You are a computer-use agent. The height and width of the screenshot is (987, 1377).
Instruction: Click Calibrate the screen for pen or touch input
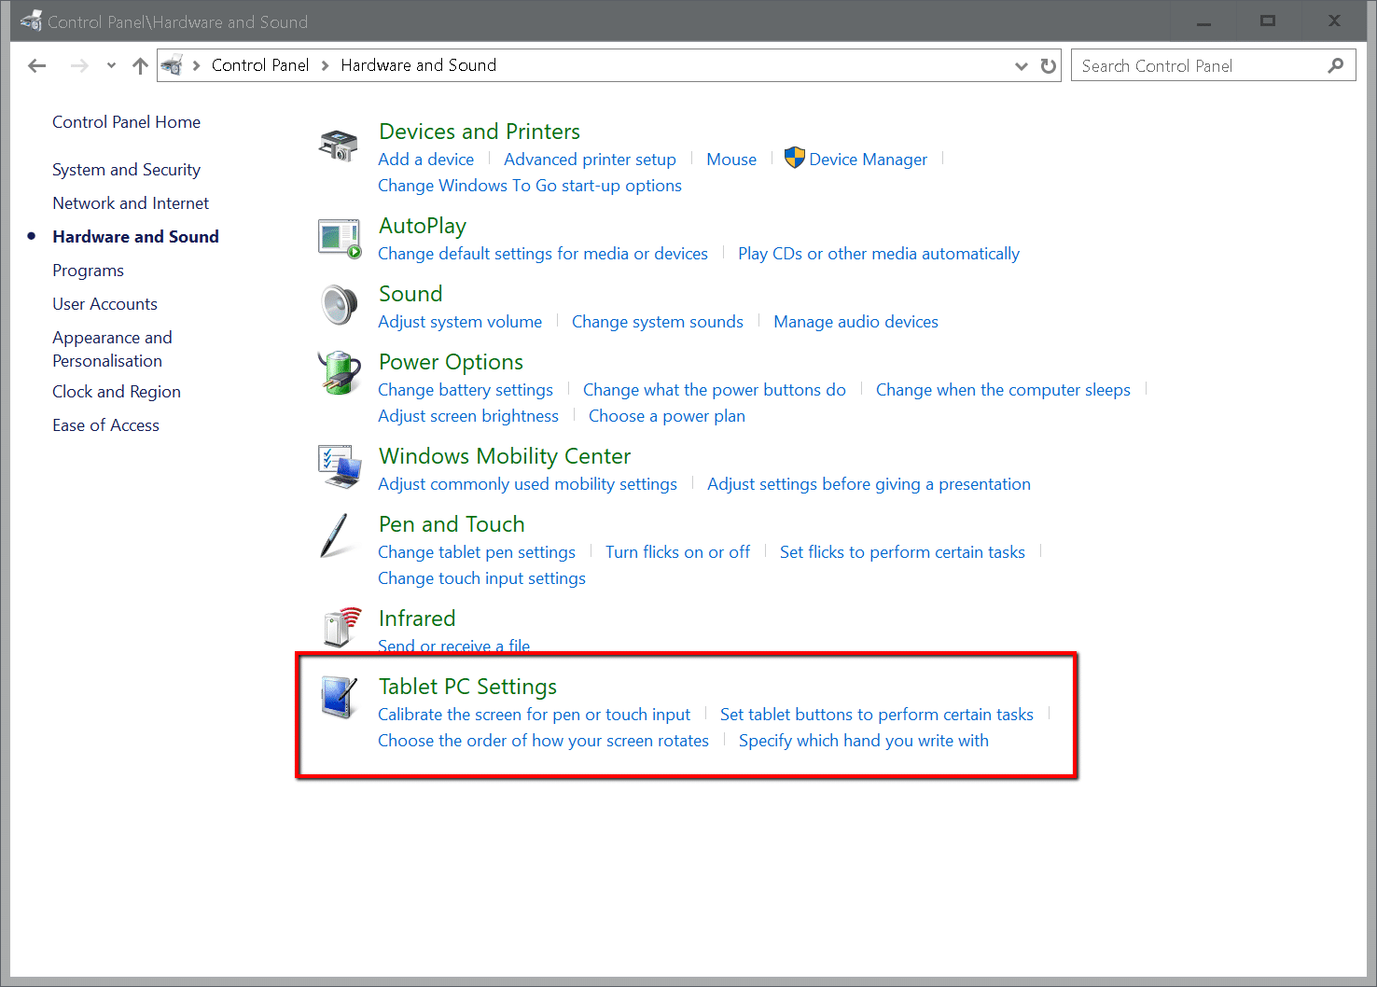click(534, 715)
